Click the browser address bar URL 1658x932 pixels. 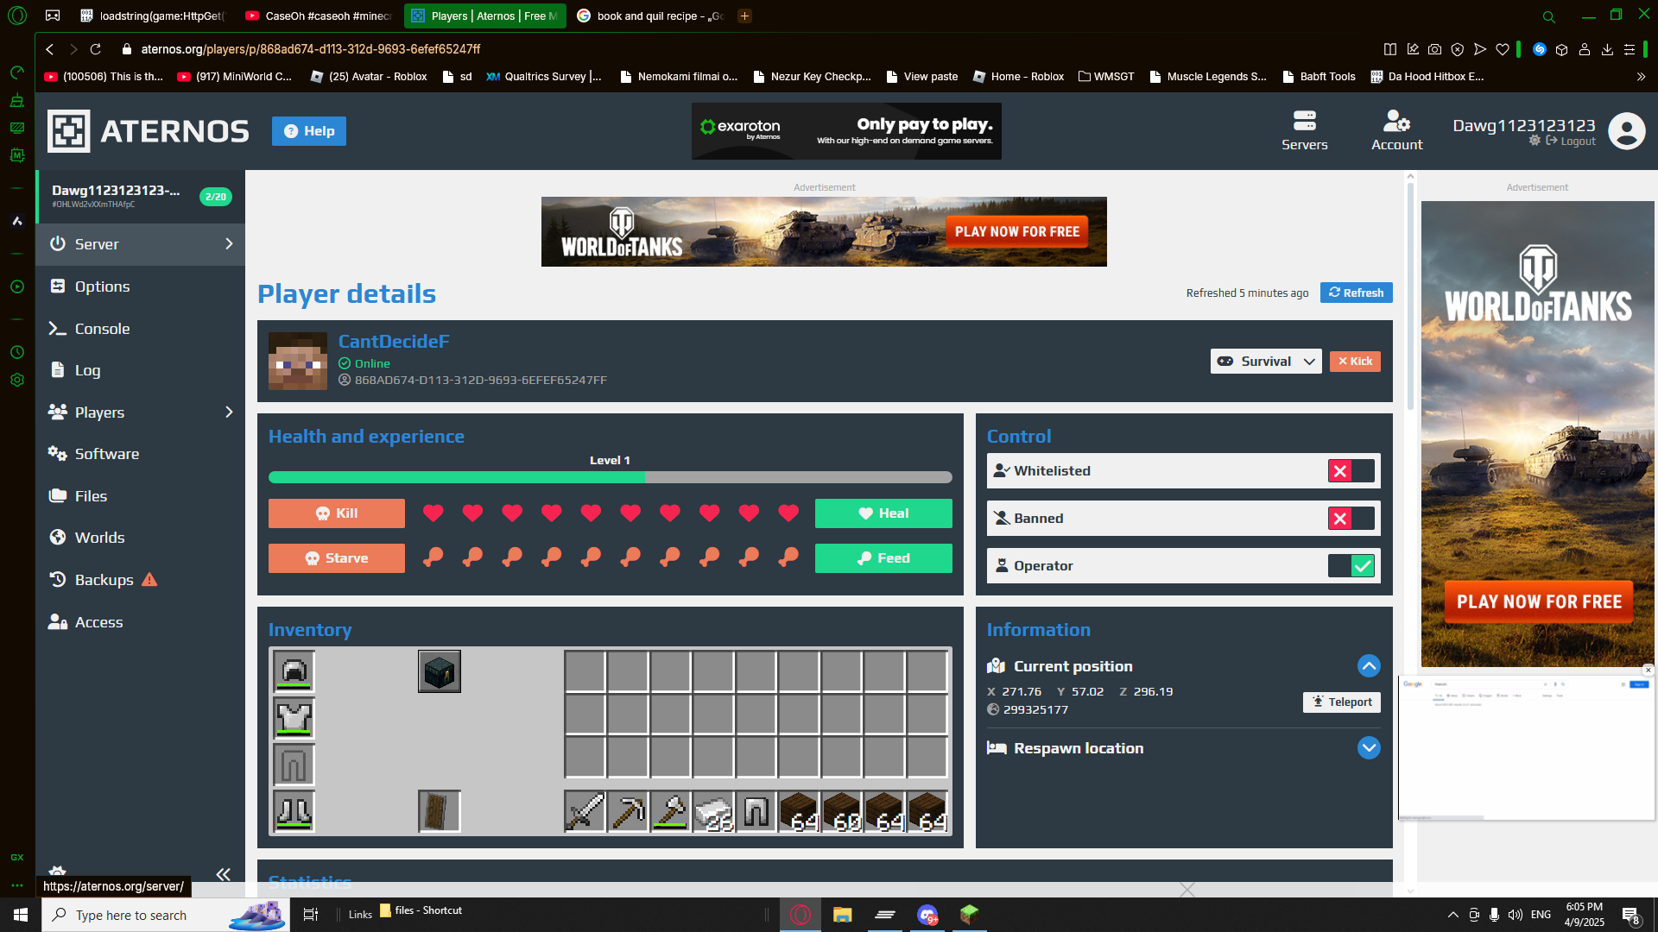[311, 49]
